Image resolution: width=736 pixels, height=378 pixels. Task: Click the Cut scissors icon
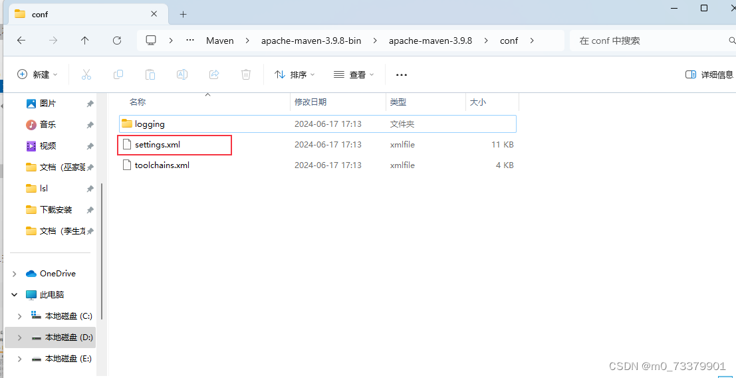coord(86,74)
